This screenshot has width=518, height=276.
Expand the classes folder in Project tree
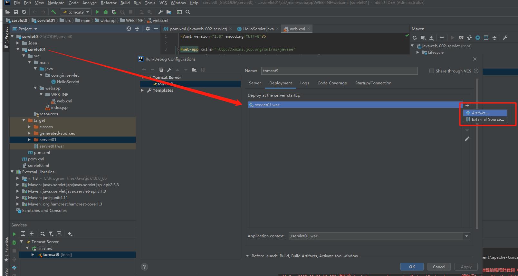coord(29,127)
